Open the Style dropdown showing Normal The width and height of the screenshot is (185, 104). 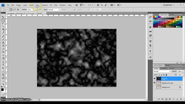(54, 10)
